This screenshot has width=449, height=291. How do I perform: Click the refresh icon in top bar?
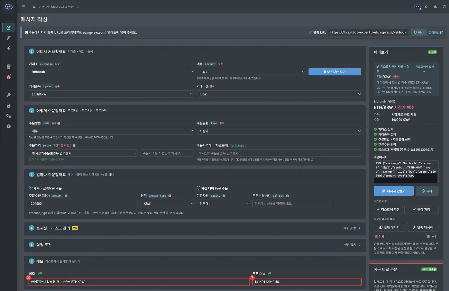tap(444, 7)
